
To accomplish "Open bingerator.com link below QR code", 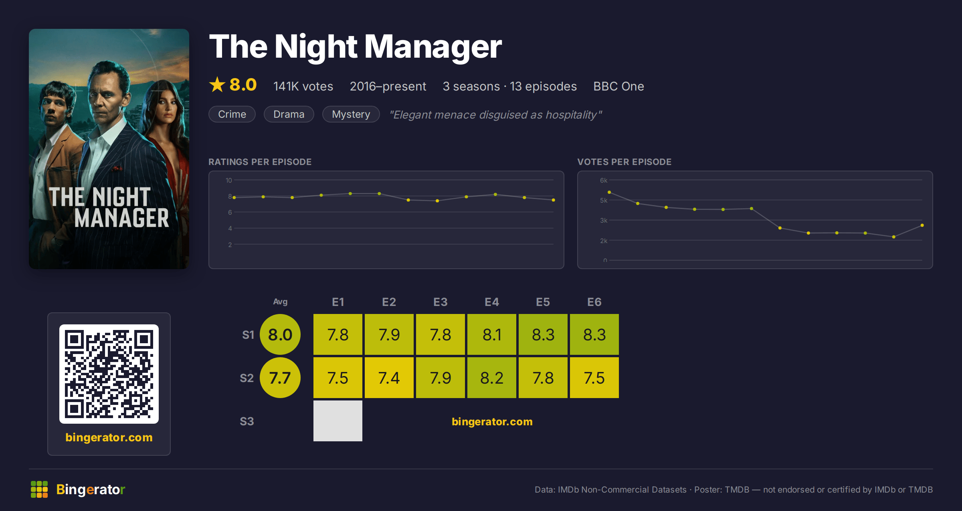I will coord(109,437).
